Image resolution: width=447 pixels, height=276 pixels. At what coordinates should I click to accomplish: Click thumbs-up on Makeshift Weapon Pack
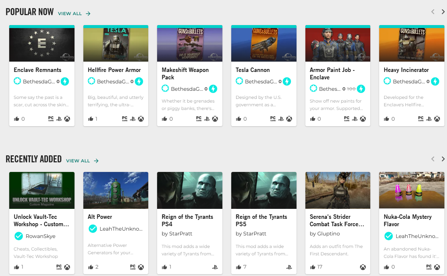(x=165, y=119)
